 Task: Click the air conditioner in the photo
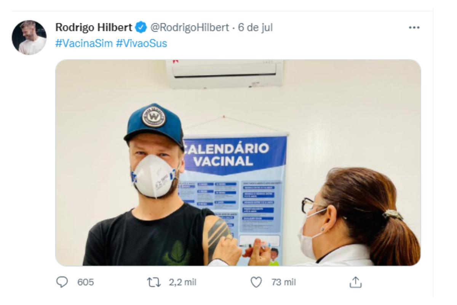click(225, 74)
